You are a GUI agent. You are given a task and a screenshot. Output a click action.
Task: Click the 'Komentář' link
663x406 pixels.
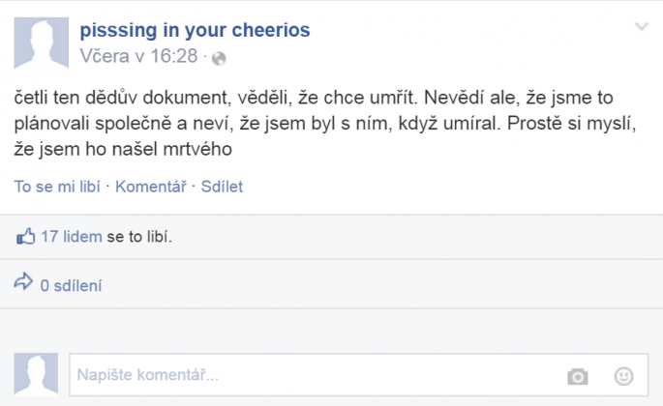pyautogui.click(x=151, y=187)
